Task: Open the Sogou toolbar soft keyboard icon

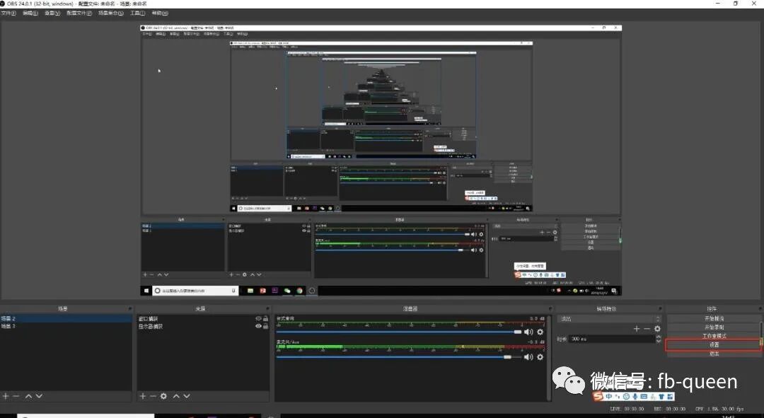Action: point(644,397)
